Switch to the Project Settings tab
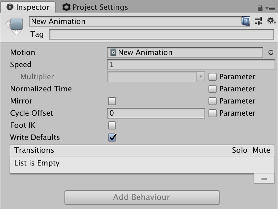The height and width of the screenshot is (209, 278). click(96, 6)
